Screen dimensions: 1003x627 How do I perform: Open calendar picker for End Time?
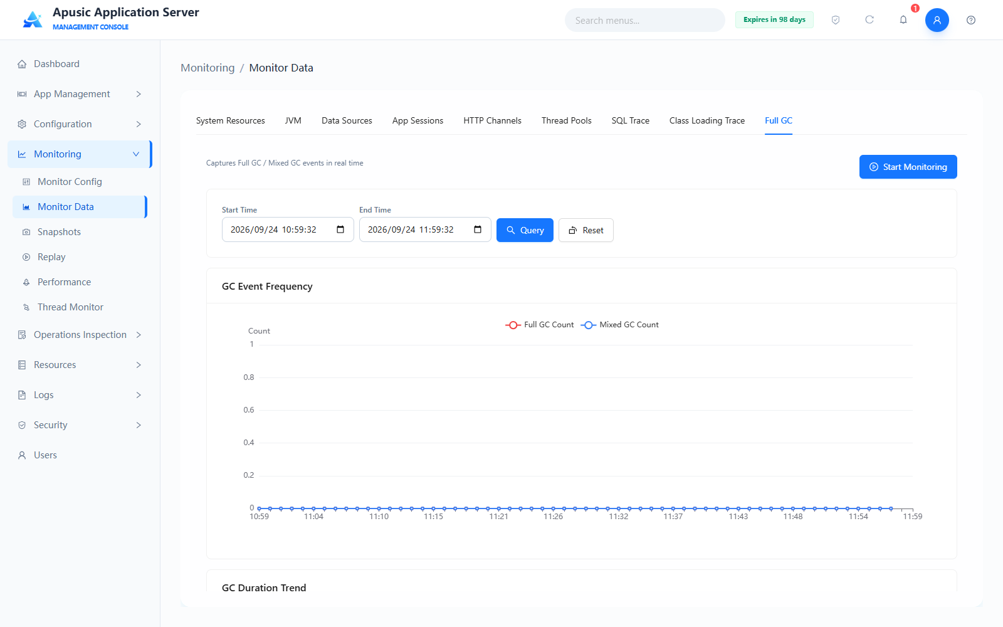(478, 229)
